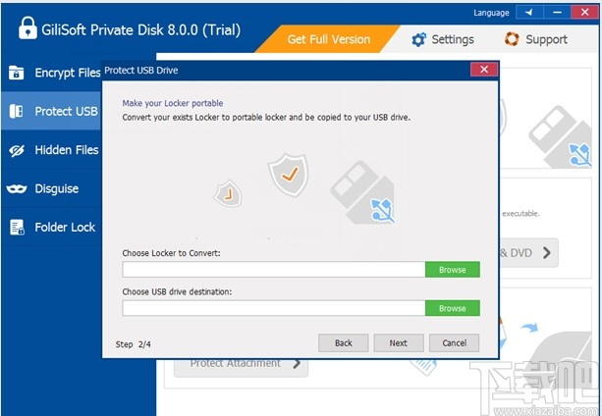Click the USB drive graphic behind dialog
This screenshot has height=416, width=602.
(x=562, y=136)
